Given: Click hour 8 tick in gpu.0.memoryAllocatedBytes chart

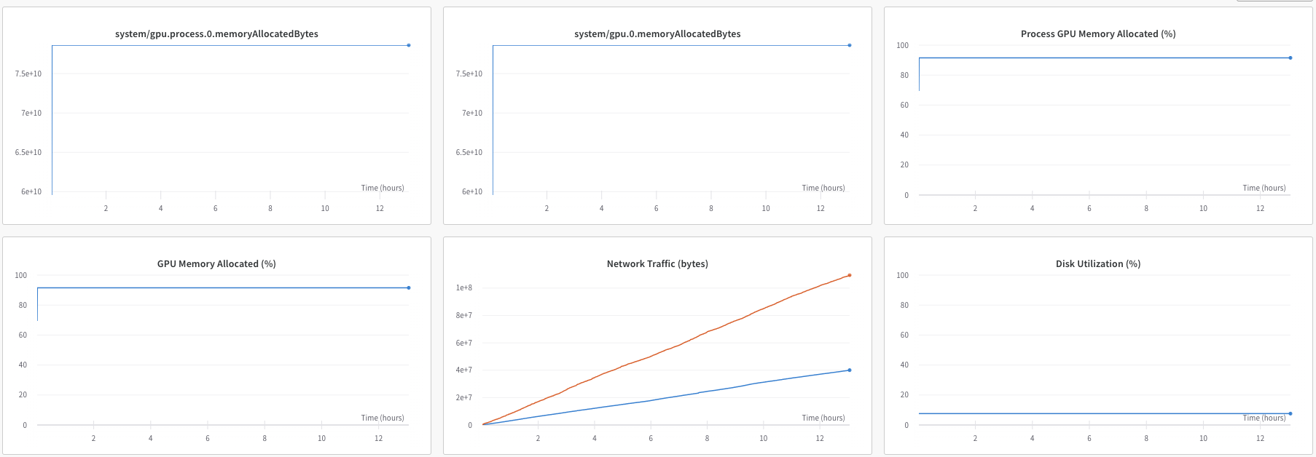Looking at the screenshot, I should point(711,209).
